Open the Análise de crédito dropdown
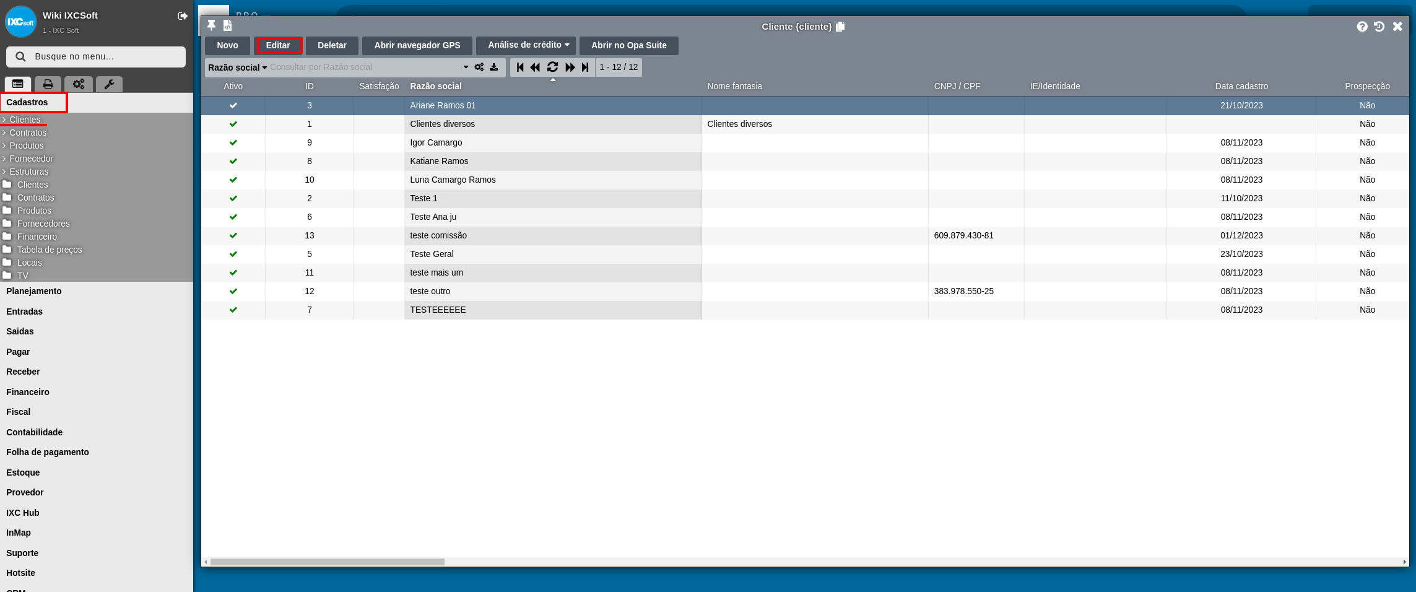This screenshot has height=592, width=1416. click(528, 45)
